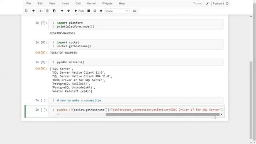This screenshot has height=144, width=256.
Task: Click the In [8] prompt label
Action: pos(41,42)
